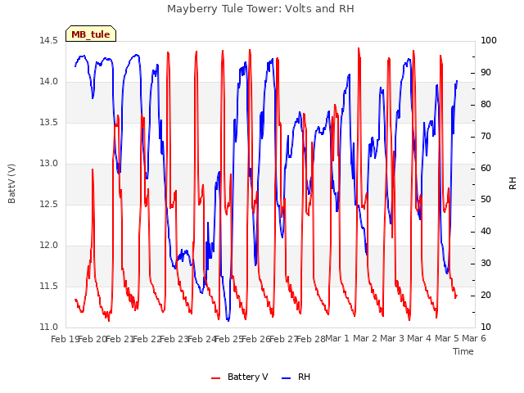Click the 90 right axis tick label
524x393 pixels.
[x=486, y=73]
